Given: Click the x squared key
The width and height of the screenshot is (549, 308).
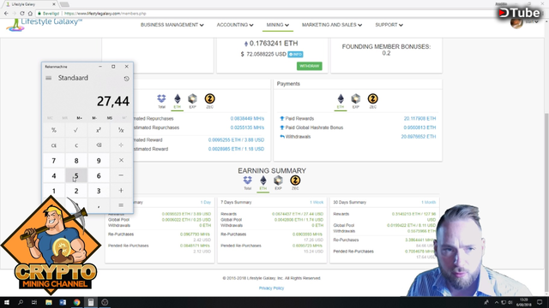Looking at the screenshot, I should [99, 130].
